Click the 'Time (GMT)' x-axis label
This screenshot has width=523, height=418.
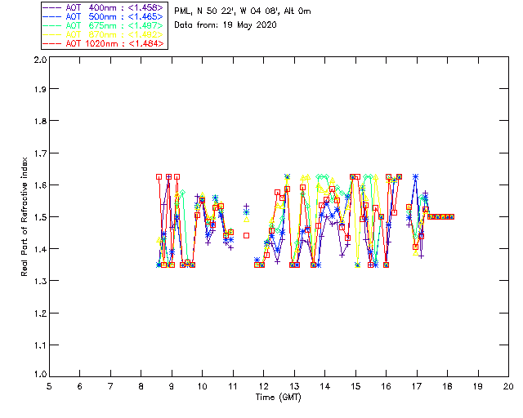click(279, 398)
